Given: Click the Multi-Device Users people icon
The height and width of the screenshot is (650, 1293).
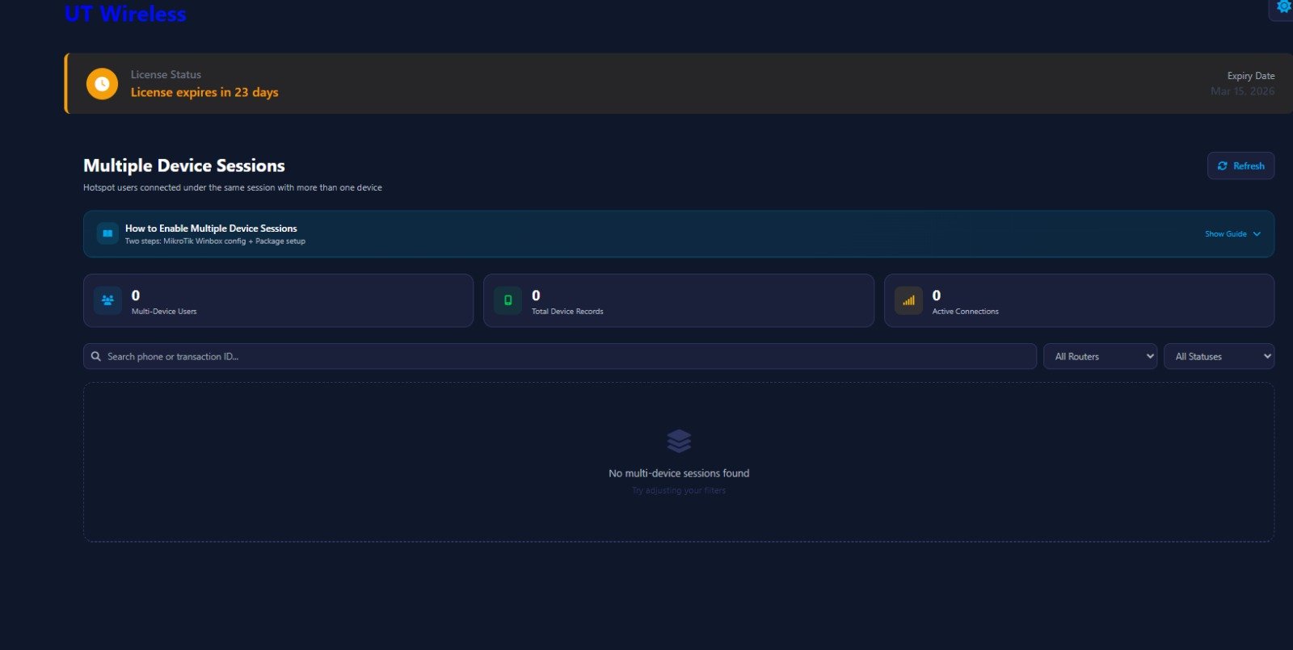Looking at the screenshot, I should point(107,300).
